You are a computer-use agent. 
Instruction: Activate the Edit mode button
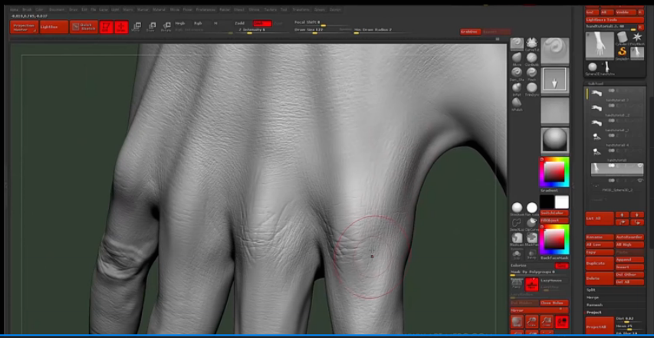(x=106, y=27)
